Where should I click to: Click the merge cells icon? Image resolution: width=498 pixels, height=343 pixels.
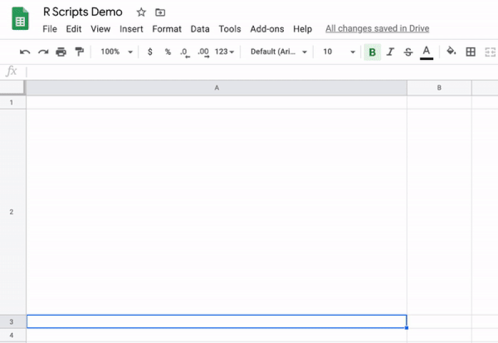pos(491,52)
